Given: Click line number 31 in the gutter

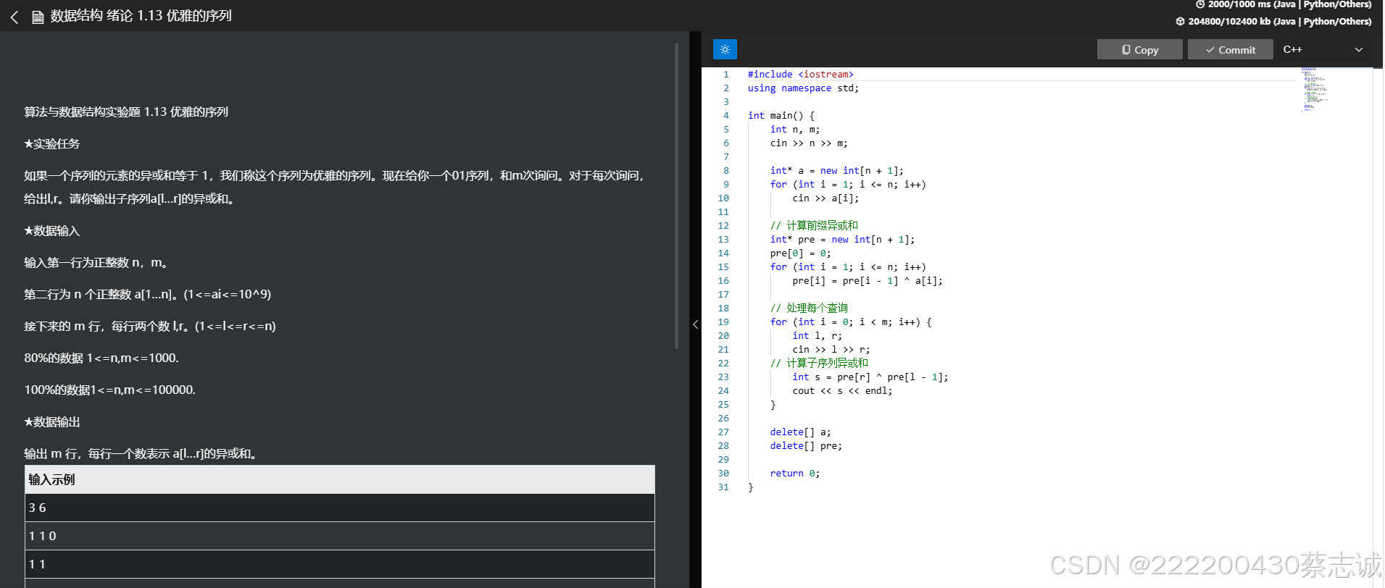Looking at the screenshot, I should (x=723, y=487).
